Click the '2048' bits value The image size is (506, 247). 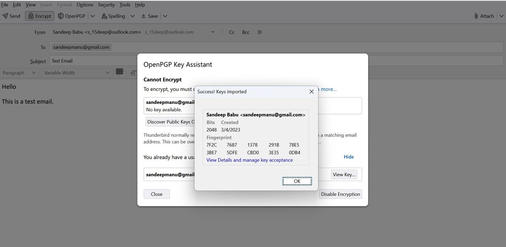click(x=212, y=130)
